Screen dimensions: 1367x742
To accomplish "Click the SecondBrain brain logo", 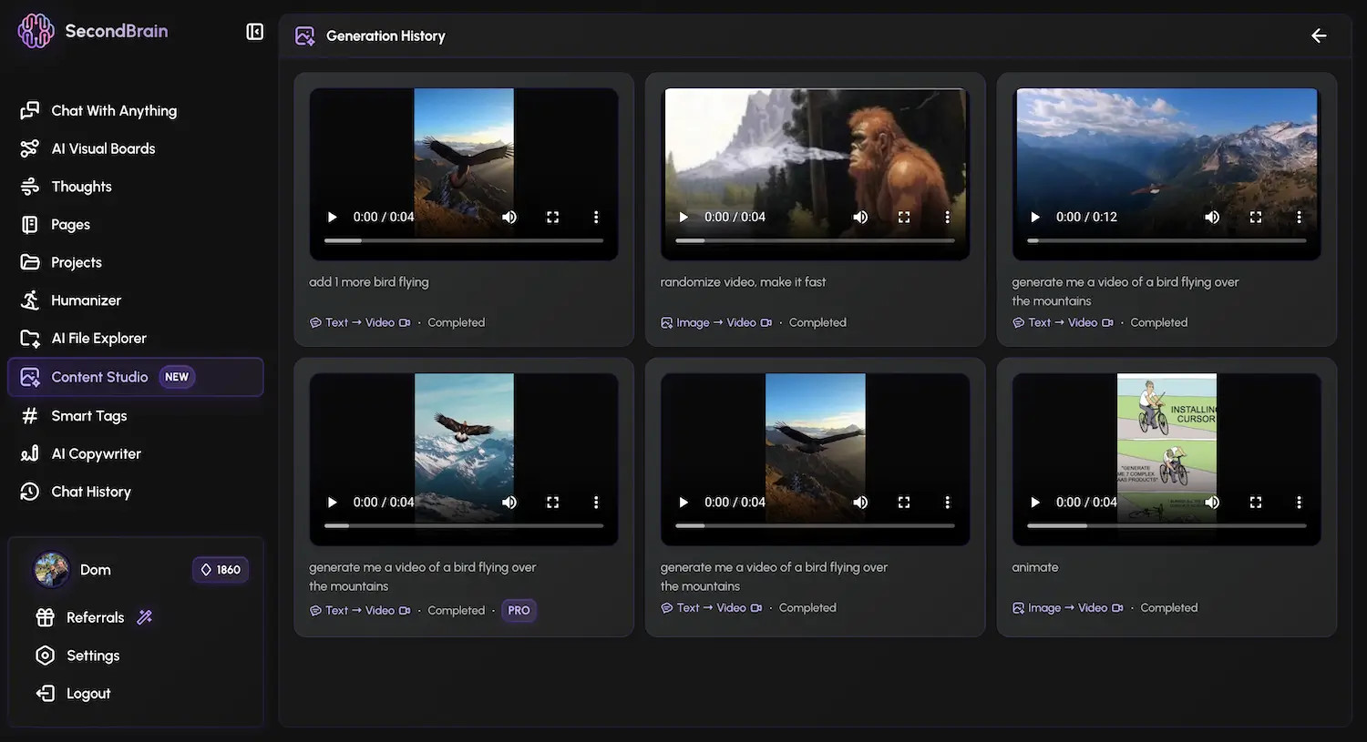I will (x=36, y=31).
